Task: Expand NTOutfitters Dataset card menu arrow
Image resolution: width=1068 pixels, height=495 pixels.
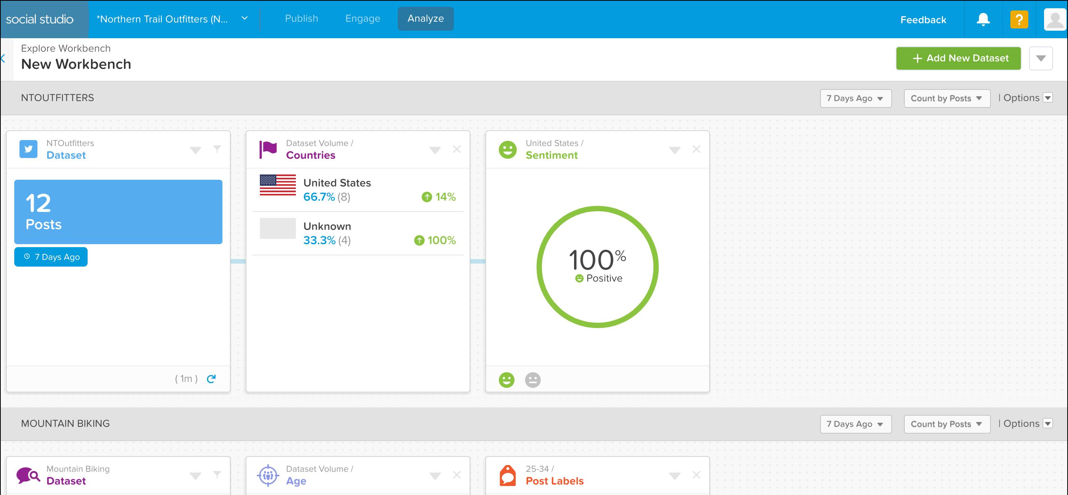Action: pos(195,150)
